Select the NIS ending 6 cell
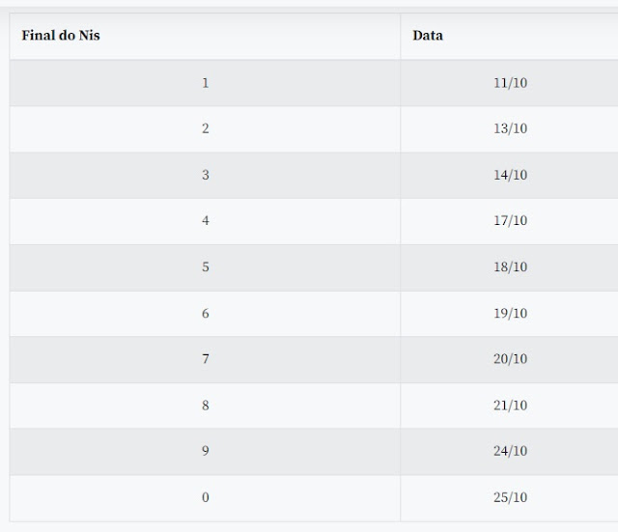This screenshot has width=618, height=532. 205,313
